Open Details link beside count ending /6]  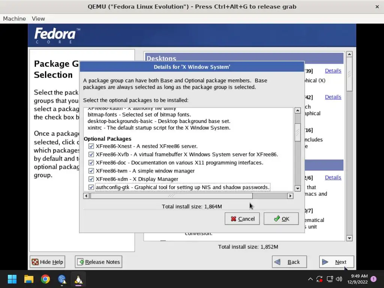pos(333,177)
